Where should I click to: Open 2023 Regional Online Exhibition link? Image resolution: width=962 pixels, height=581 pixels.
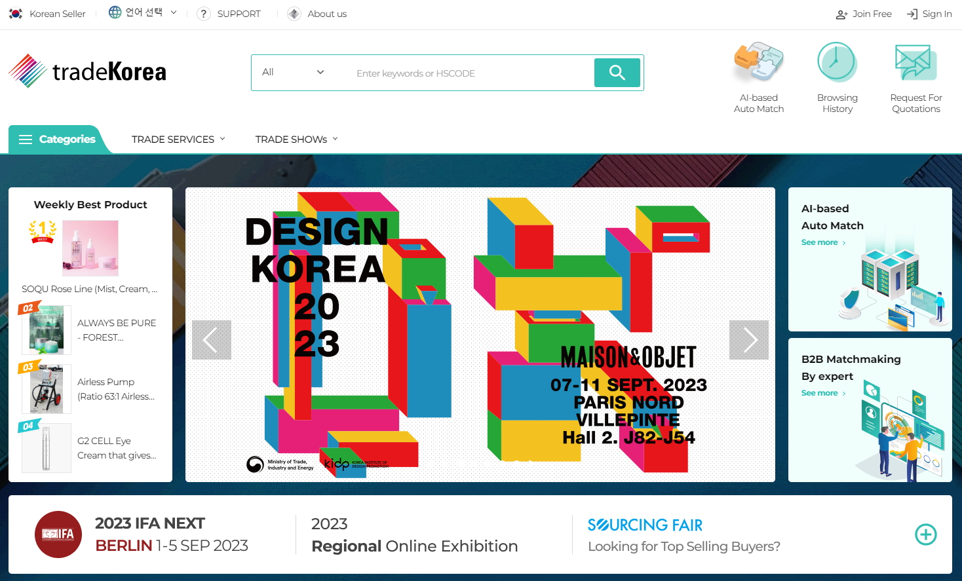click(414, 534)
